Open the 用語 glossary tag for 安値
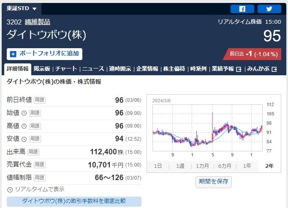The height and width of the screenshot is (208, 288). (35, 139)
